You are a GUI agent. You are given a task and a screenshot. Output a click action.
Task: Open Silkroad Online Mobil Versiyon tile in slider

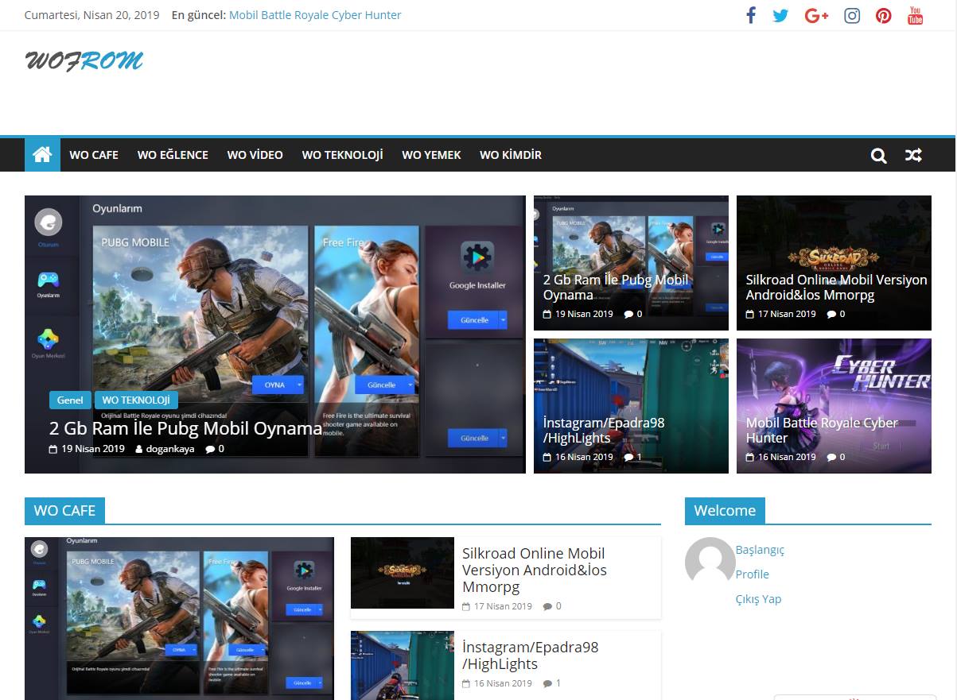[x=836, y=287]
